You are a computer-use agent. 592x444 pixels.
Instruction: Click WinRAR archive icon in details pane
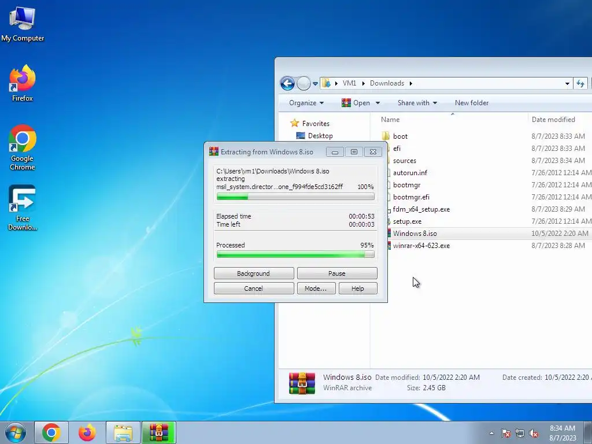(x=302, y=383)
